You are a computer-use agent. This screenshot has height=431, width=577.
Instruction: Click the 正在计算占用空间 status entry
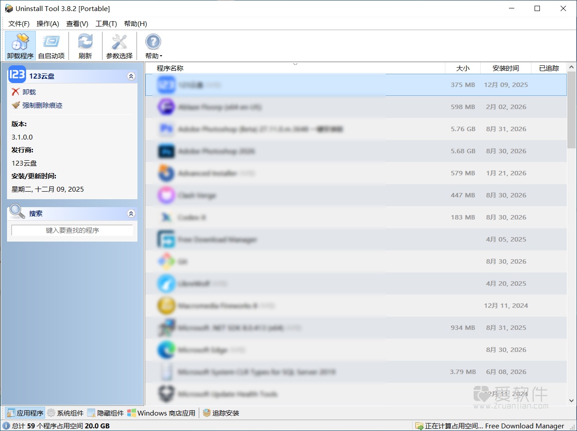[490, 426]
